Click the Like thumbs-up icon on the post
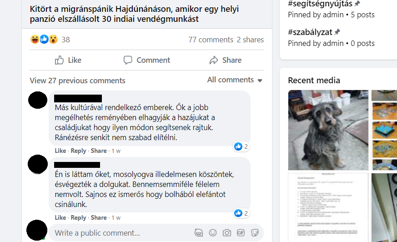The height and width of the screenshot is (242, 397). point(59,60)
